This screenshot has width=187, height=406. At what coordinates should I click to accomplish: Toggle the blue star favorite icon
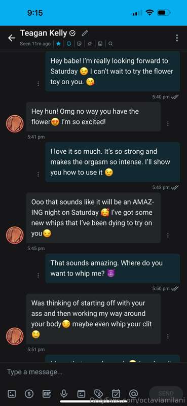click(58, 44)
